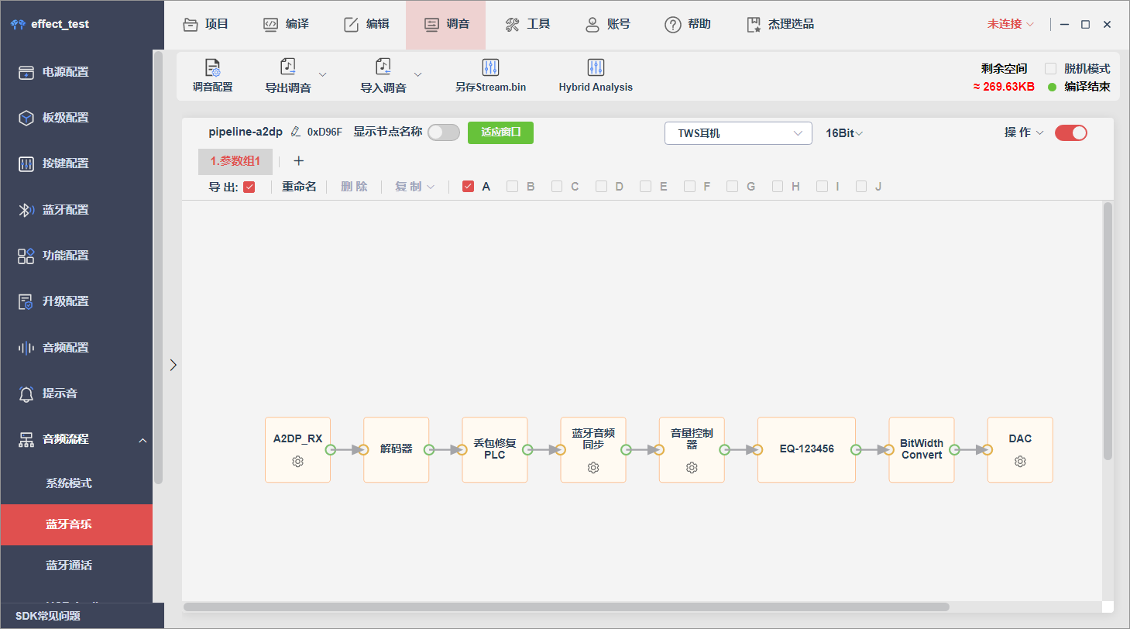Screen dimensions: 1130x629
Task: Open gear settings on DAC node
Action: (1020, 462)
